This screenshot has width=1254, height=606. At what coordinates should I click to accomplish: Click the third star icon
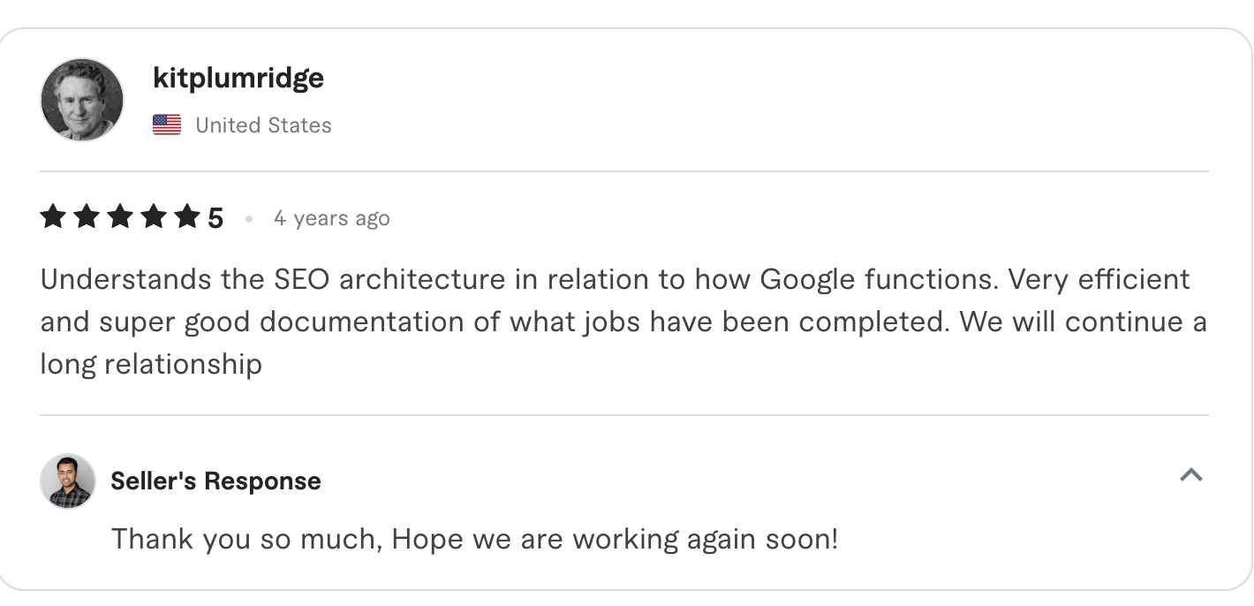coord(121,216)
